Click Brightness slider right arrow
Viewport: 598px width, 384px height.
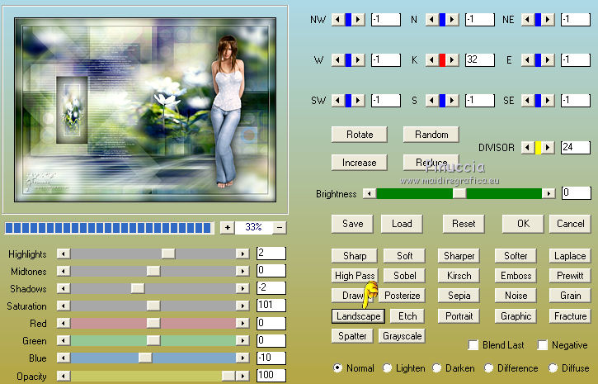tap(549, 193)
